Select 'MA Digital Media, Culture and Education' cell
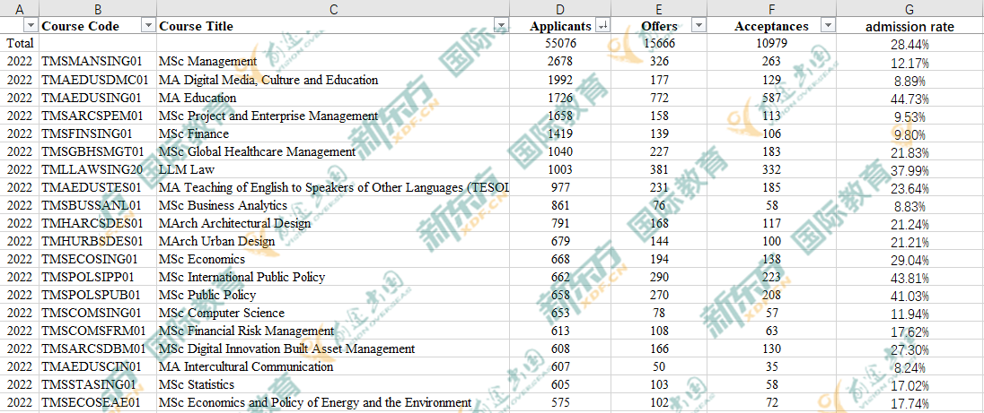The image size is (984, 413). [x=333, y=80]
